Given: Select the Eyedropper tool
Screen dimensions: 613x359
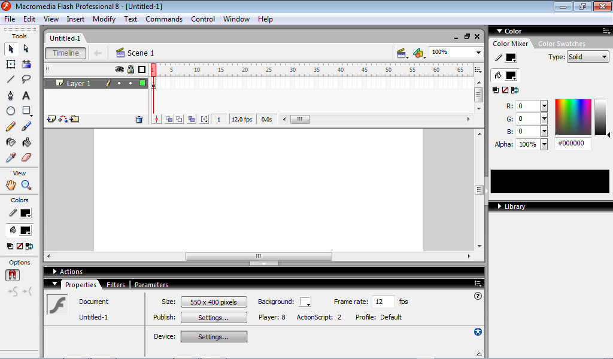Looking at the screenshot, I should [x=11, y=157].
